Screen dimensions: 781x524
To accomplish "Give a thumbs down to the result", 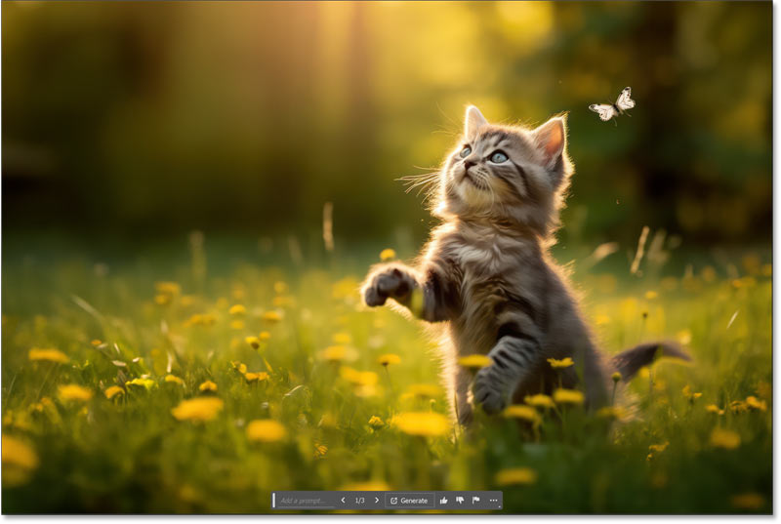I will click(x=460, y=501).
